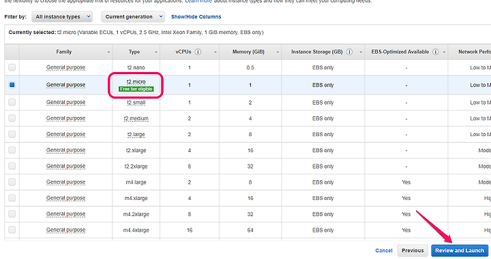
Task: Select the m4.large row checkbox
Action: coord(12,182)
